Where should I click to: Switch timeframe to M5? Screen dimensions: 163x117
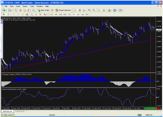(x=56, y=14)
